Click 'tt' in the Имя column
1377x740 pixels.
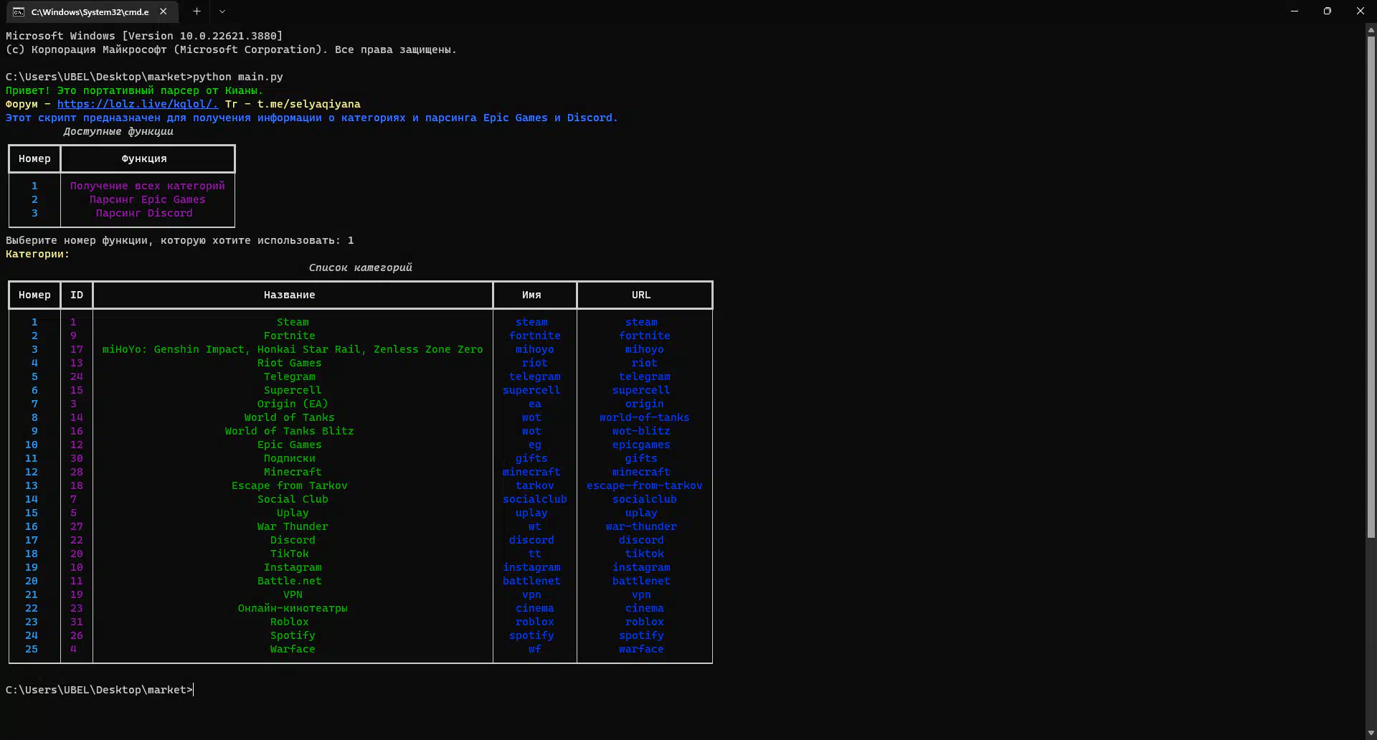[535, 554]
